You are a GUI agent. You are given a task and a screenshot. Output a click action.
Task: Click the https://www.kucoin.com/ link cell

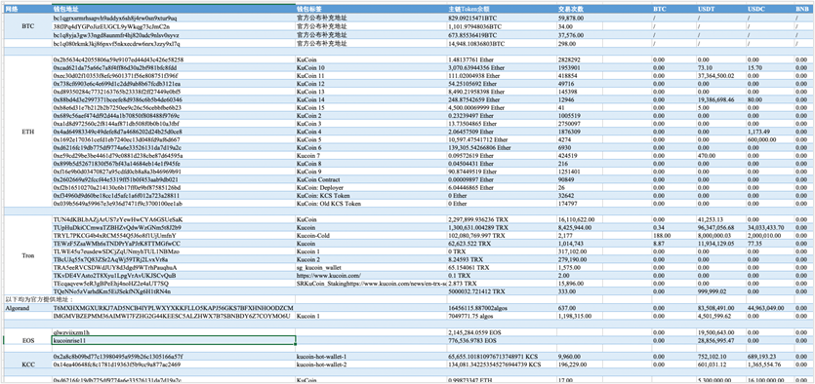point(371,276)
